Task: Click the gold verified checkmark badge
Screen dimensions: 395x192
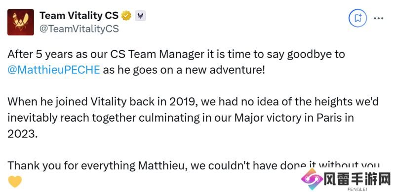Action: click(126, 16)
